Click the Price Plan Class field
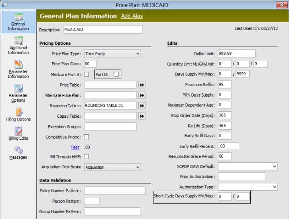This screenshot has height=219, width=289. tap(90, 64)
